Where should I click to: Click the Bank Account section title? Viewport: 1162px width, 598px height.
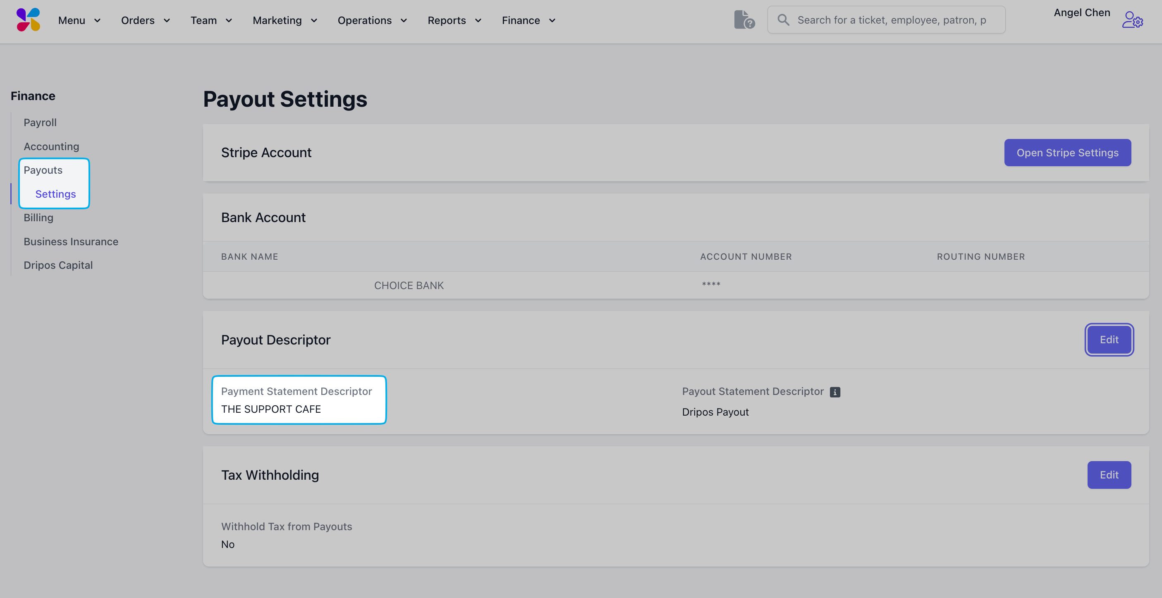263,218
